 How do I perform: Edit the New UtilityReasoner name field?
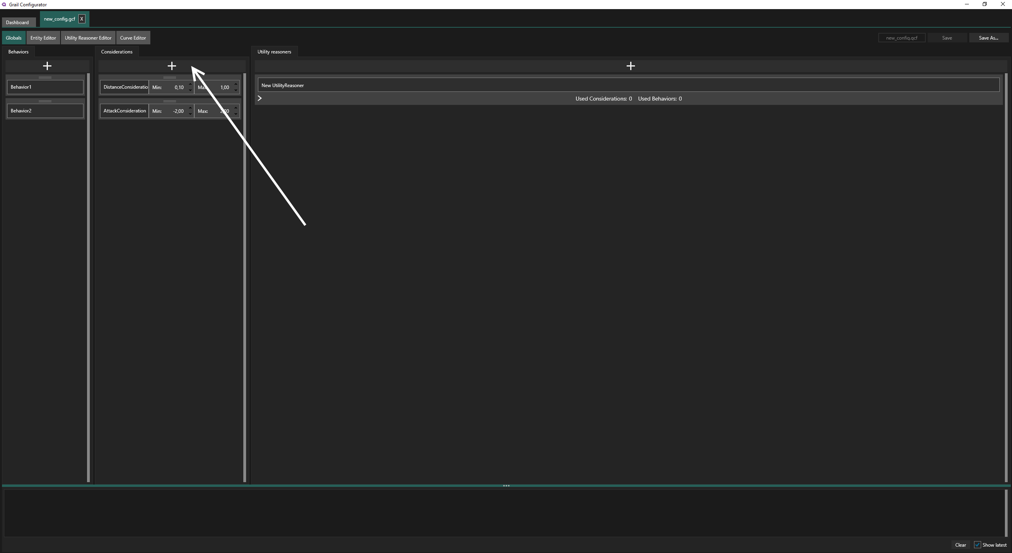(629, 85)
